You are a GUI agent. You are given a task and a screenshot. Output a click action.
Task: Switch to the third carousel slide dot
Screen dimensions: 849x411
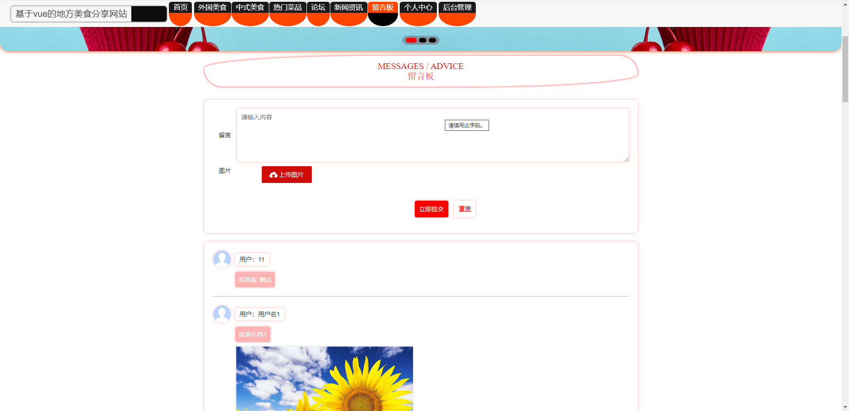tap(432, 40)
